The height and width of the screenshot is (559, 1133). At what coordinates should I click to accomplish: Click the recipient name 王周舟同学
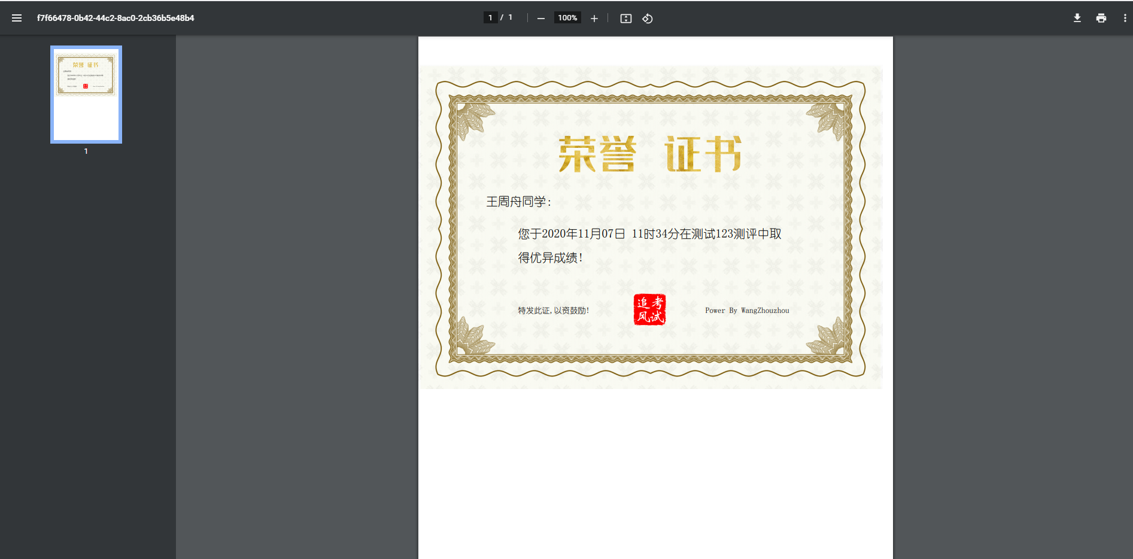click(x=518, y=202)
